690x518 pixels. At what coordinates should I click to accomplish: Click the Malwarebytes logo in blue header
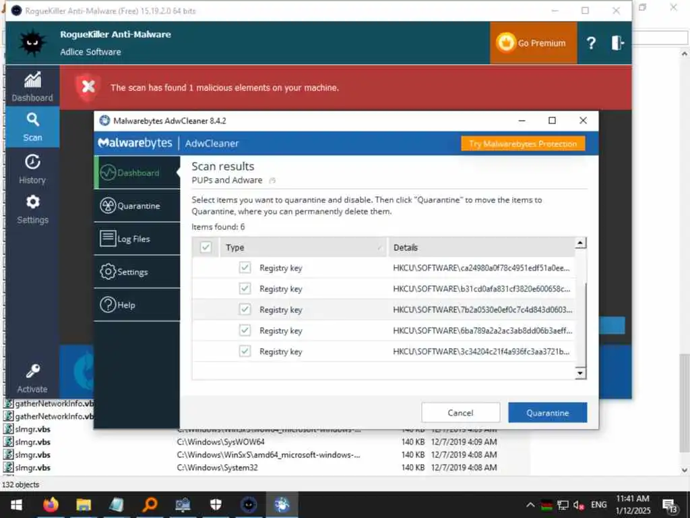(135, 143)
